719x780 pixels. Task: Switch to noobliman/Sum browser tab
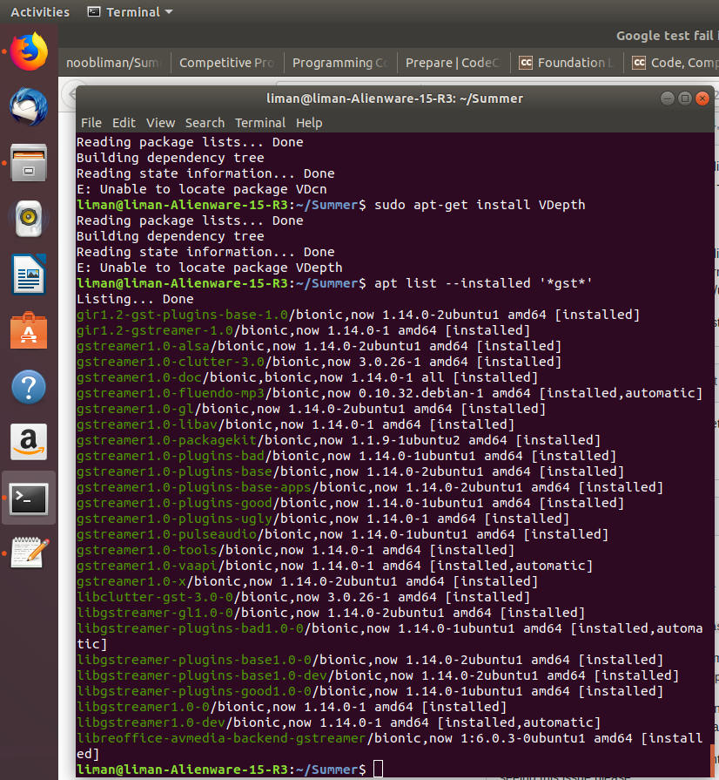click(x=114, y=63)
